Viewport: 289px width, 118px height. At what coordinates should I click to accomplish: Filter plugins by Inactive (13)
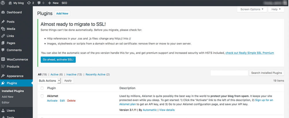pos(74,74)
